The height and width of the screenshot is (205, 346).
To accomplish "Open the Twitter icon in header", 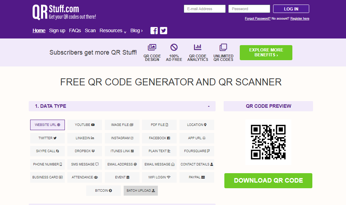I will pyautogui.click(x=163, y=30).
